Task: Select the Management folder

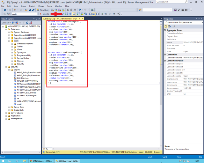Action: [x=17, y=119]
